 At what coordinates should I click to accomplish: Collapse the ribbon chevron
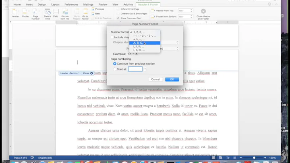(x=276, y=4)
